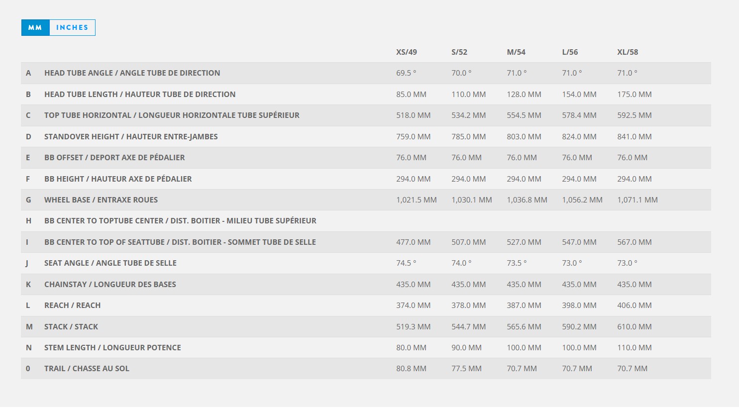Select the XS/49 size column header
This screenshot has height=408, width=739.
(x=406, y=52)
